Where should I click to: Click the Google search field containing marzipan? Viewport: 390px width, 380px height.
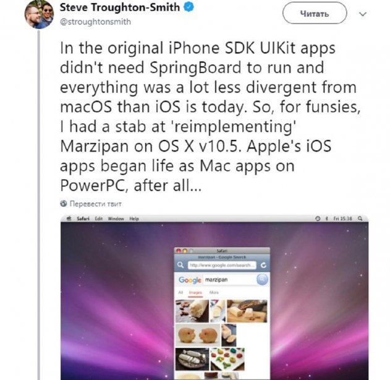[230, 280]
